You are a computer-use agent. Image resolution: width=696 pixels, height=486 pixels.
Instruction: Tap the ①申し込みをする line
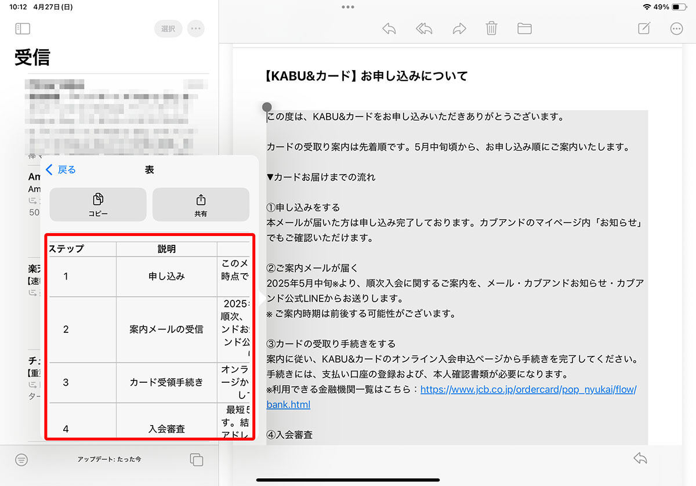303,207
